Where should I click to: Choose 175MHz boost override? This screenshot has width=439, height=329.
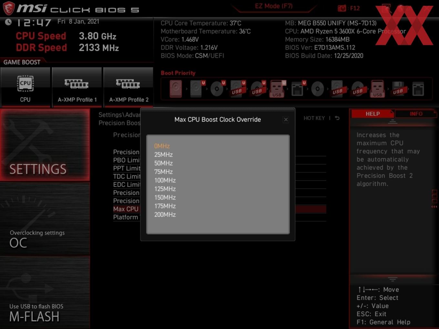[x=165, y=206]
